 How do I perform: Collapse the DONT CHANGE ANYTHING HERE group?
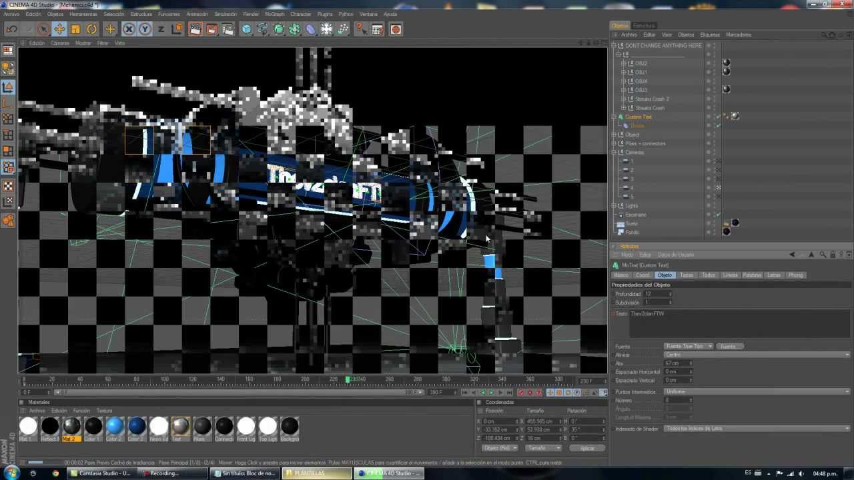tap(614, 45)
